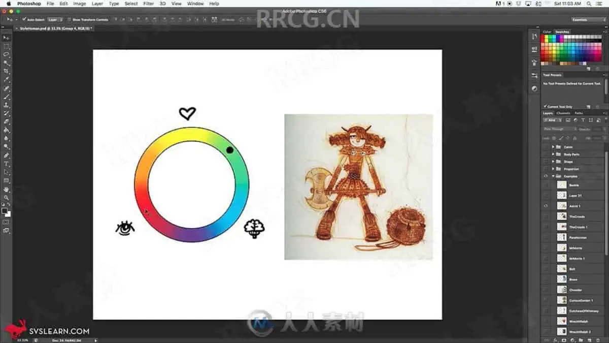Toggle the Auto-Select checkbox

(24, 19)
